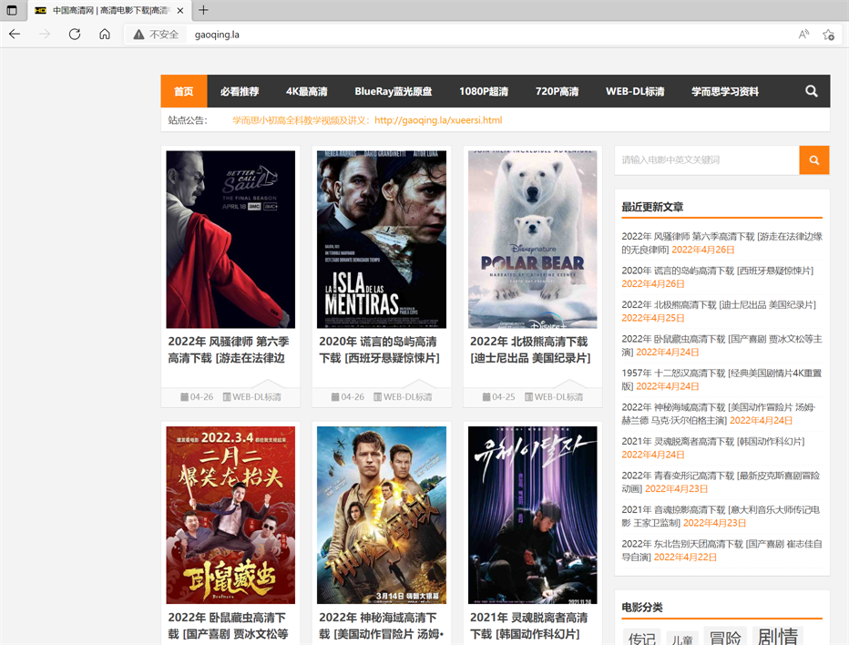This screenshot has width=849, height=645.
Task: Click the xueersi.html announcement link
Action: click(438, 120)
